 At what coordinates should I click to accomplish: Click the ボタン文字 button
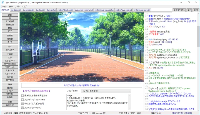coord(10,50)
